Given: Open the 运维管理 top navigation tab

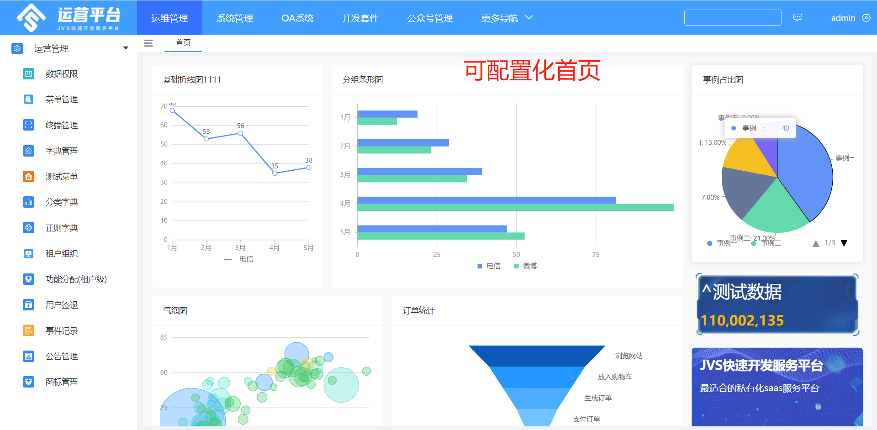Looking at the screenshot, I should [x=169, y=18].
